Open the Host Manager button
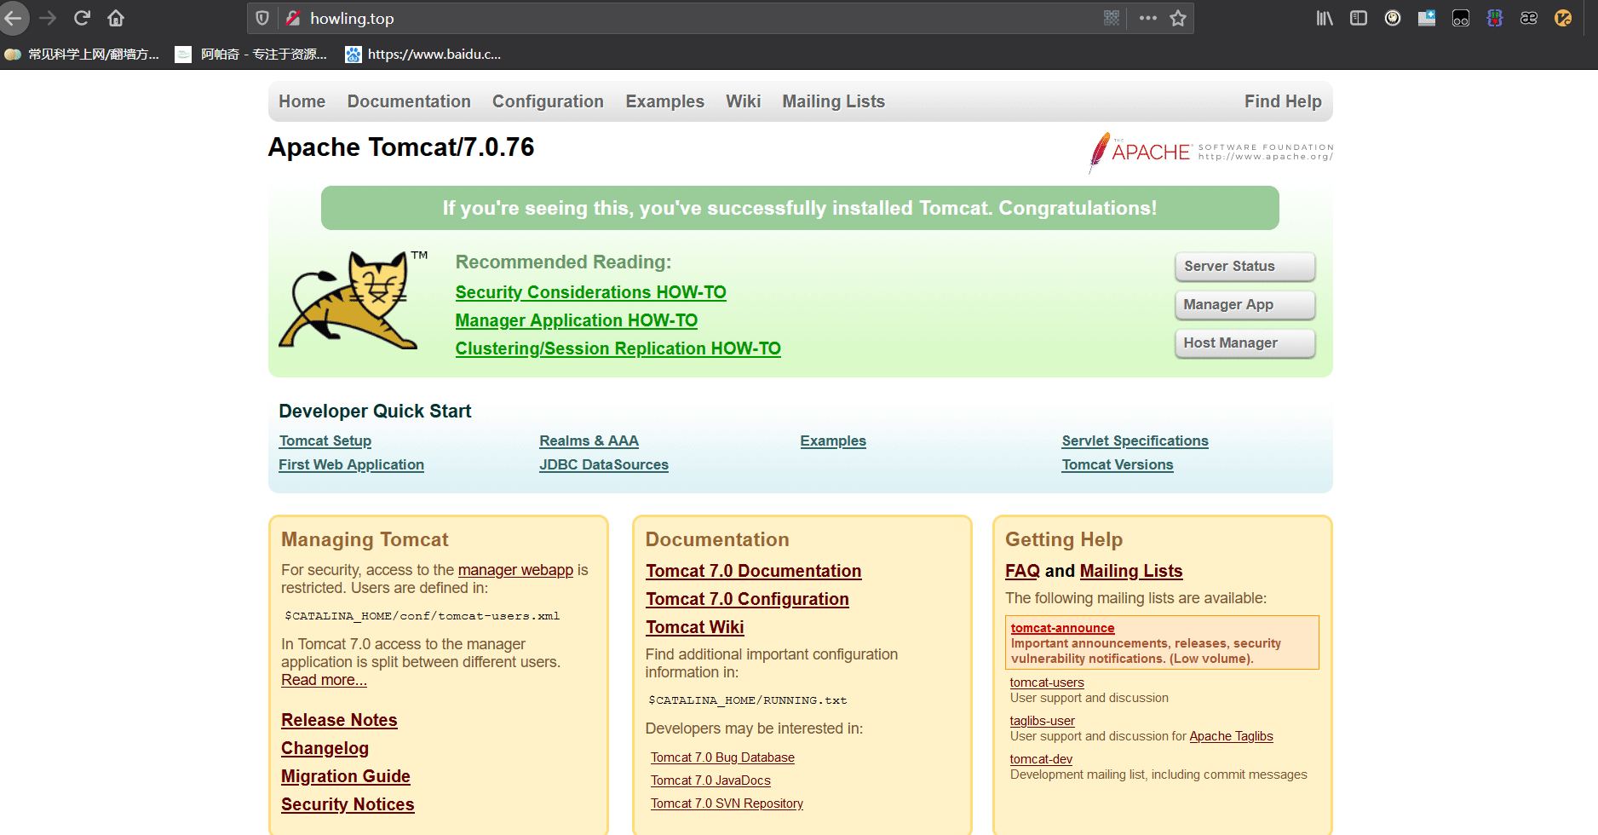 point(1244,343)
